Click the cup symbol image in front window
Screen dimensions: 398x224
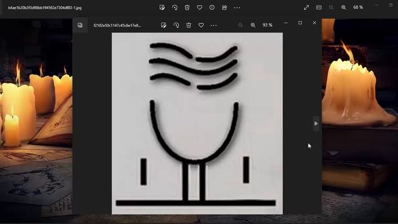point(197,123)
